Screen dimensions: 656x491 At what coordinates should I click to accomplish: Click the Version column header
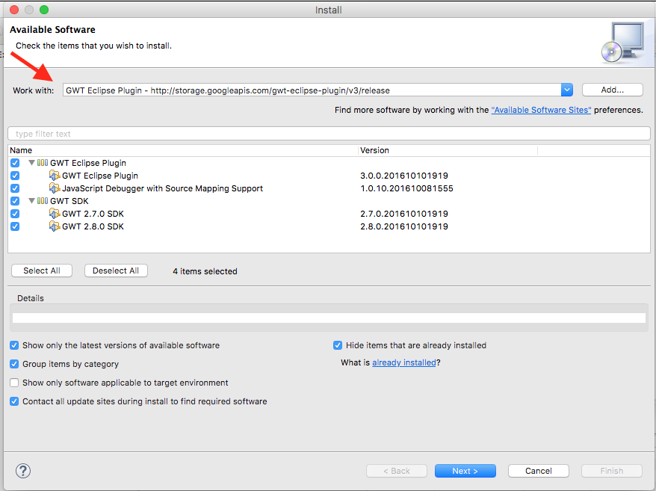[448, 150]
